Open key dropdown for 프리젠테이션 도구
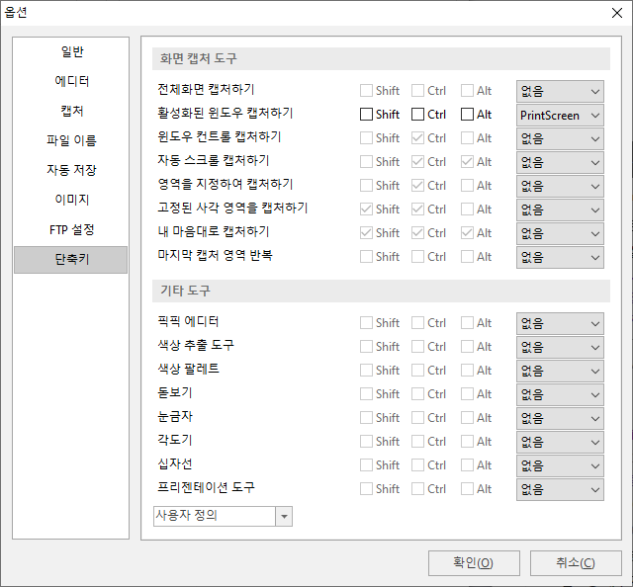 (560, 490)
